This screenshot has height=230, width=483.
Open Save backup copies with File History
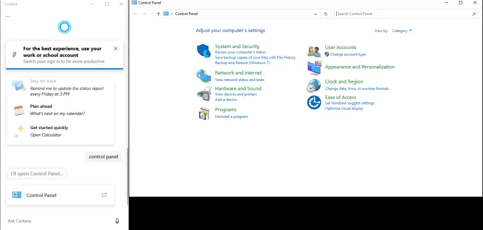(x=255, y=57)
